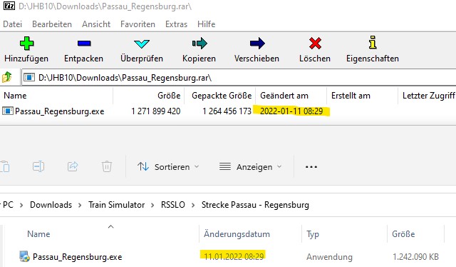Click the Explorer trash delete icon
This screenshot has height=267, width=456.
tap(107, 167)
